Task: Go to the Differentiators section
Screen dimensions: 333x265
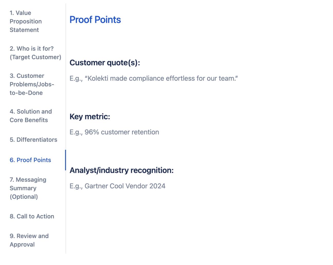Action: pos(33,140)
